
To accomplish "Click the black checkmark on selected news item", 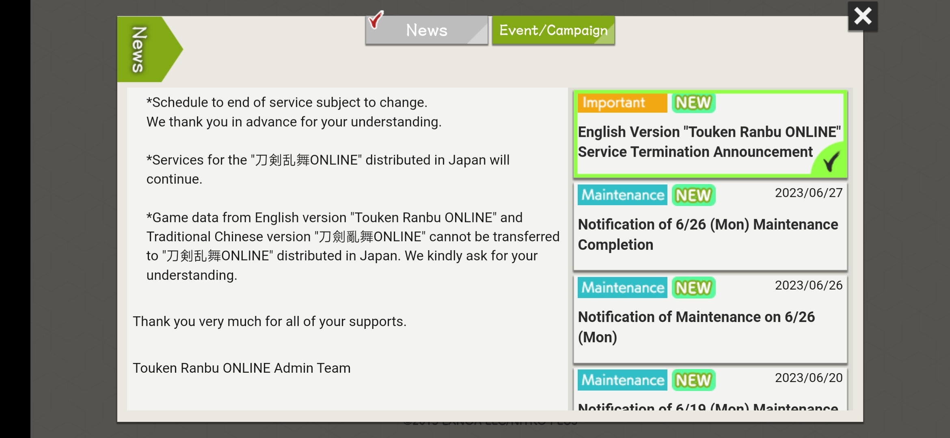I will click(831, 161).
